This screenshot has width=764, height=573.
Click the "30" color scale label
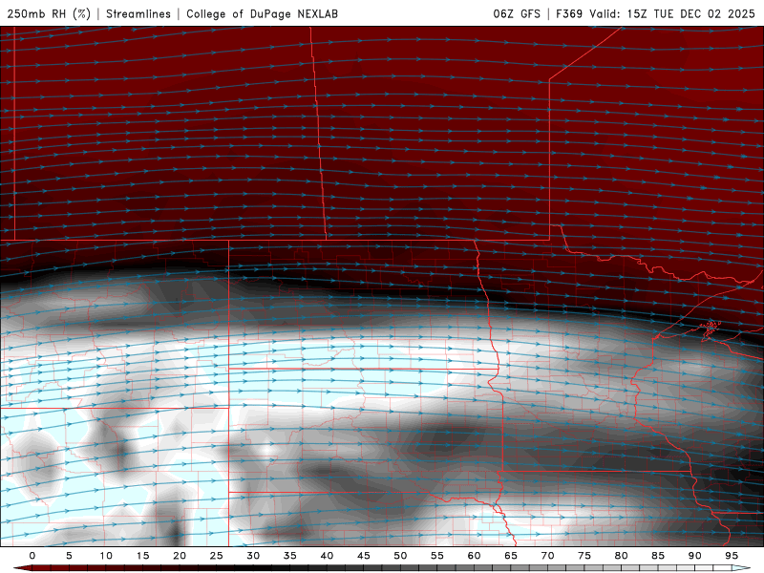coord(253,556)
